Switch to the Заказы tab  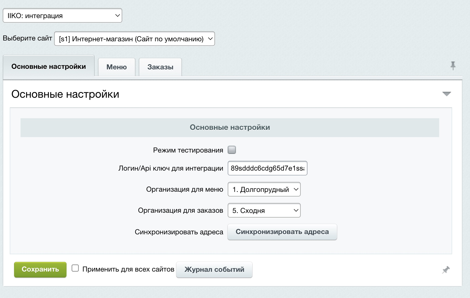pyautogui.click(x=160, y=67)
